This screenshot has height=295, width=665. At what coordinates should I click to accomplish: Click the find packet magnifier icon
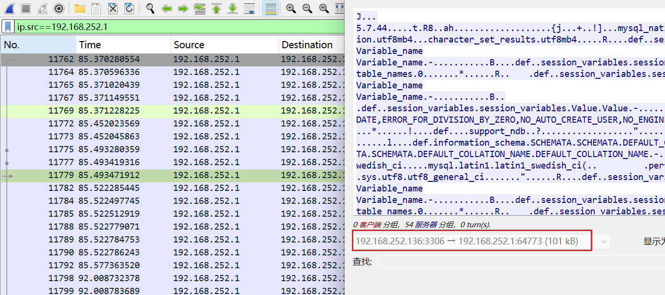point(150,8)
